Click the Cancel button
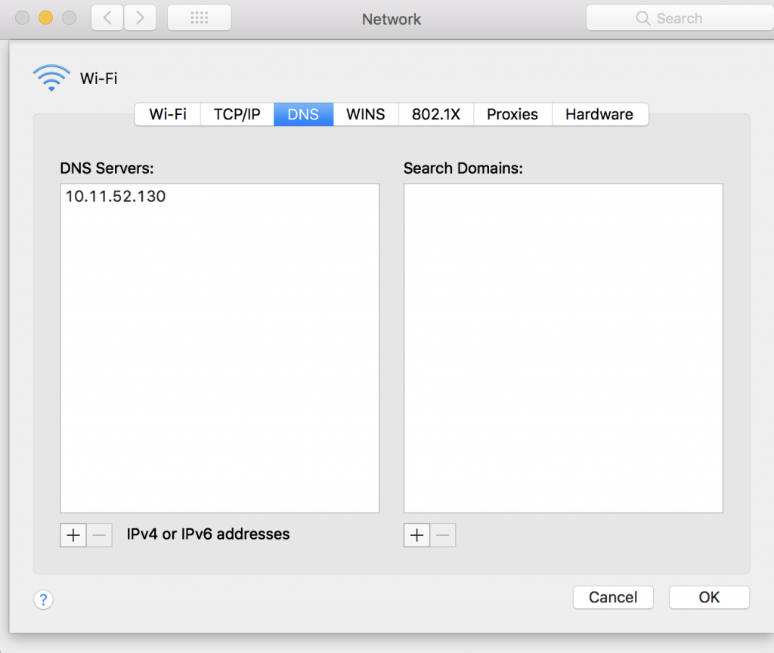Viewport: 774px width, 653px height. point(613,598)
